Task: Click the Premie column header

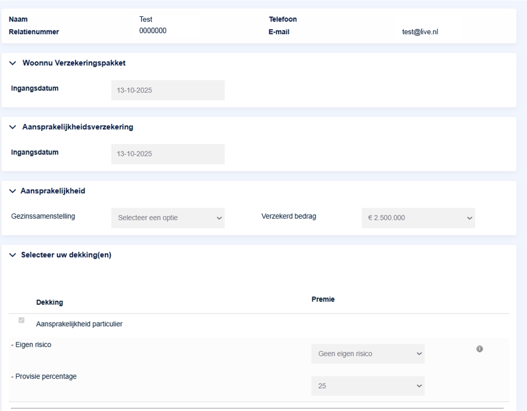Action: [x=323, y=299]
